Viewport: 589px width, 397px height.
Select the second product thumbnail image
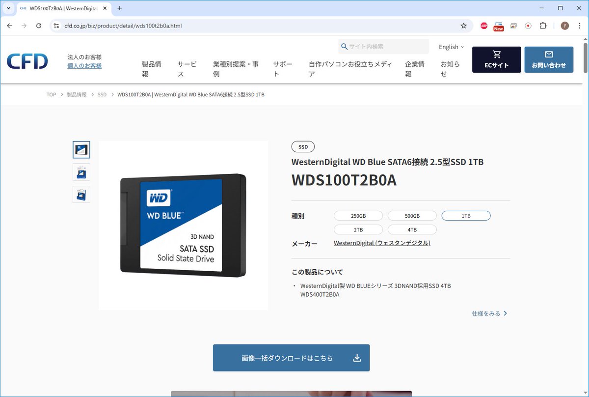pyautogui.click(x=81, y=172)
